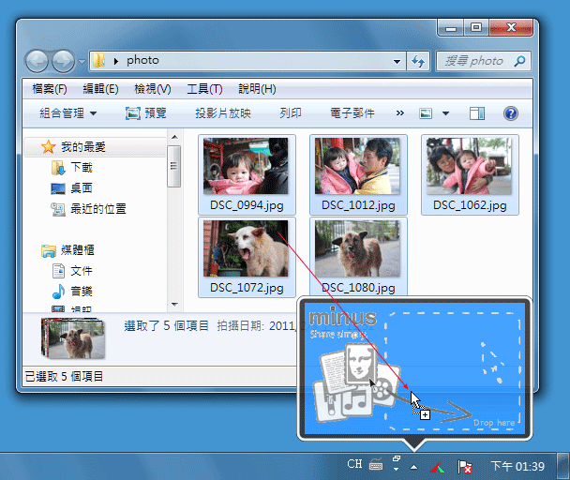Select the DSC_1080.jpg thumbnail
Screen dimensions: 570x480
coord(358,248)
